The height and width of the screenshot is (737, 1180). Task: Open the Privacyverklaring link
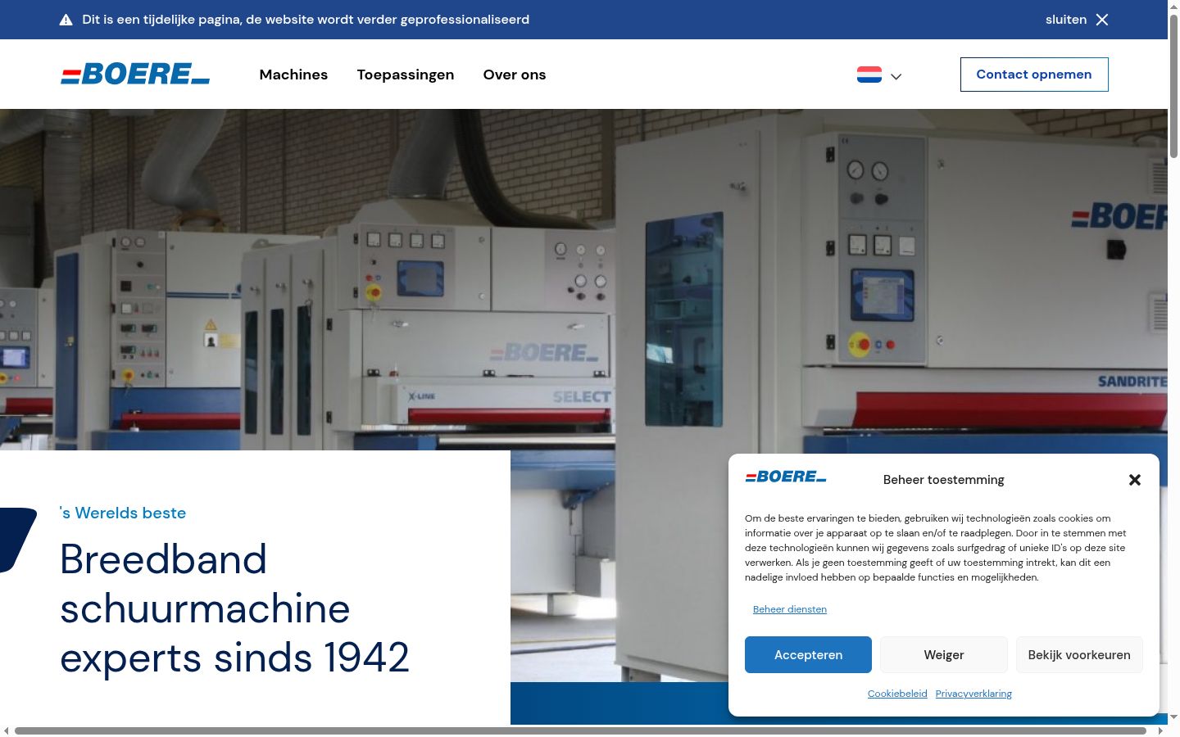click(x=973, y=694)
